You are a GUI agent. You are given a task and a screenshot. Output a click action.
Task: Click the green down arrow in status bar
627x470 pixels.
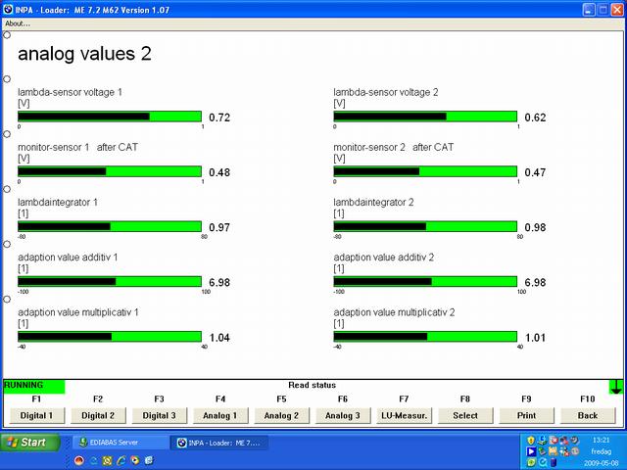pyautogui.click(x=615, y=387)
